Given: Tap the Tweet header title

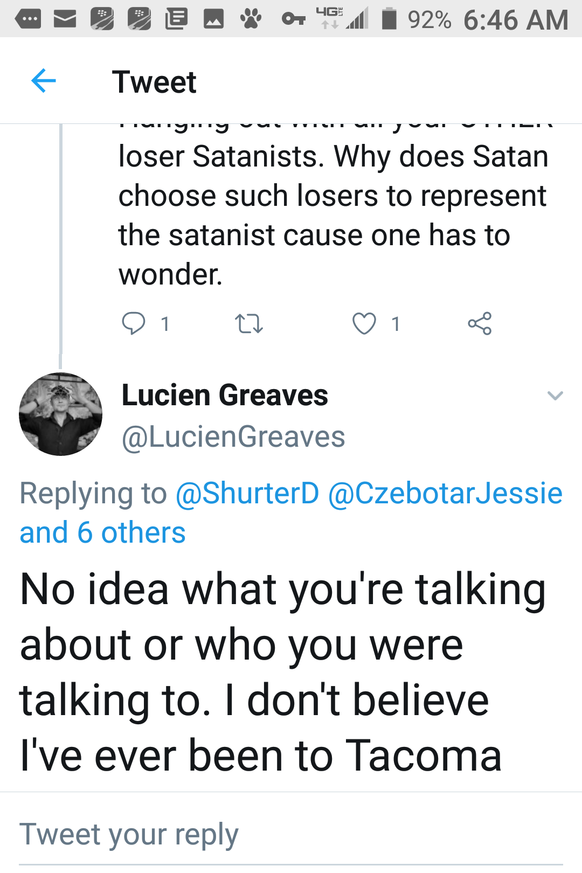Looking at the screenshot, I should tap(154, 82).
